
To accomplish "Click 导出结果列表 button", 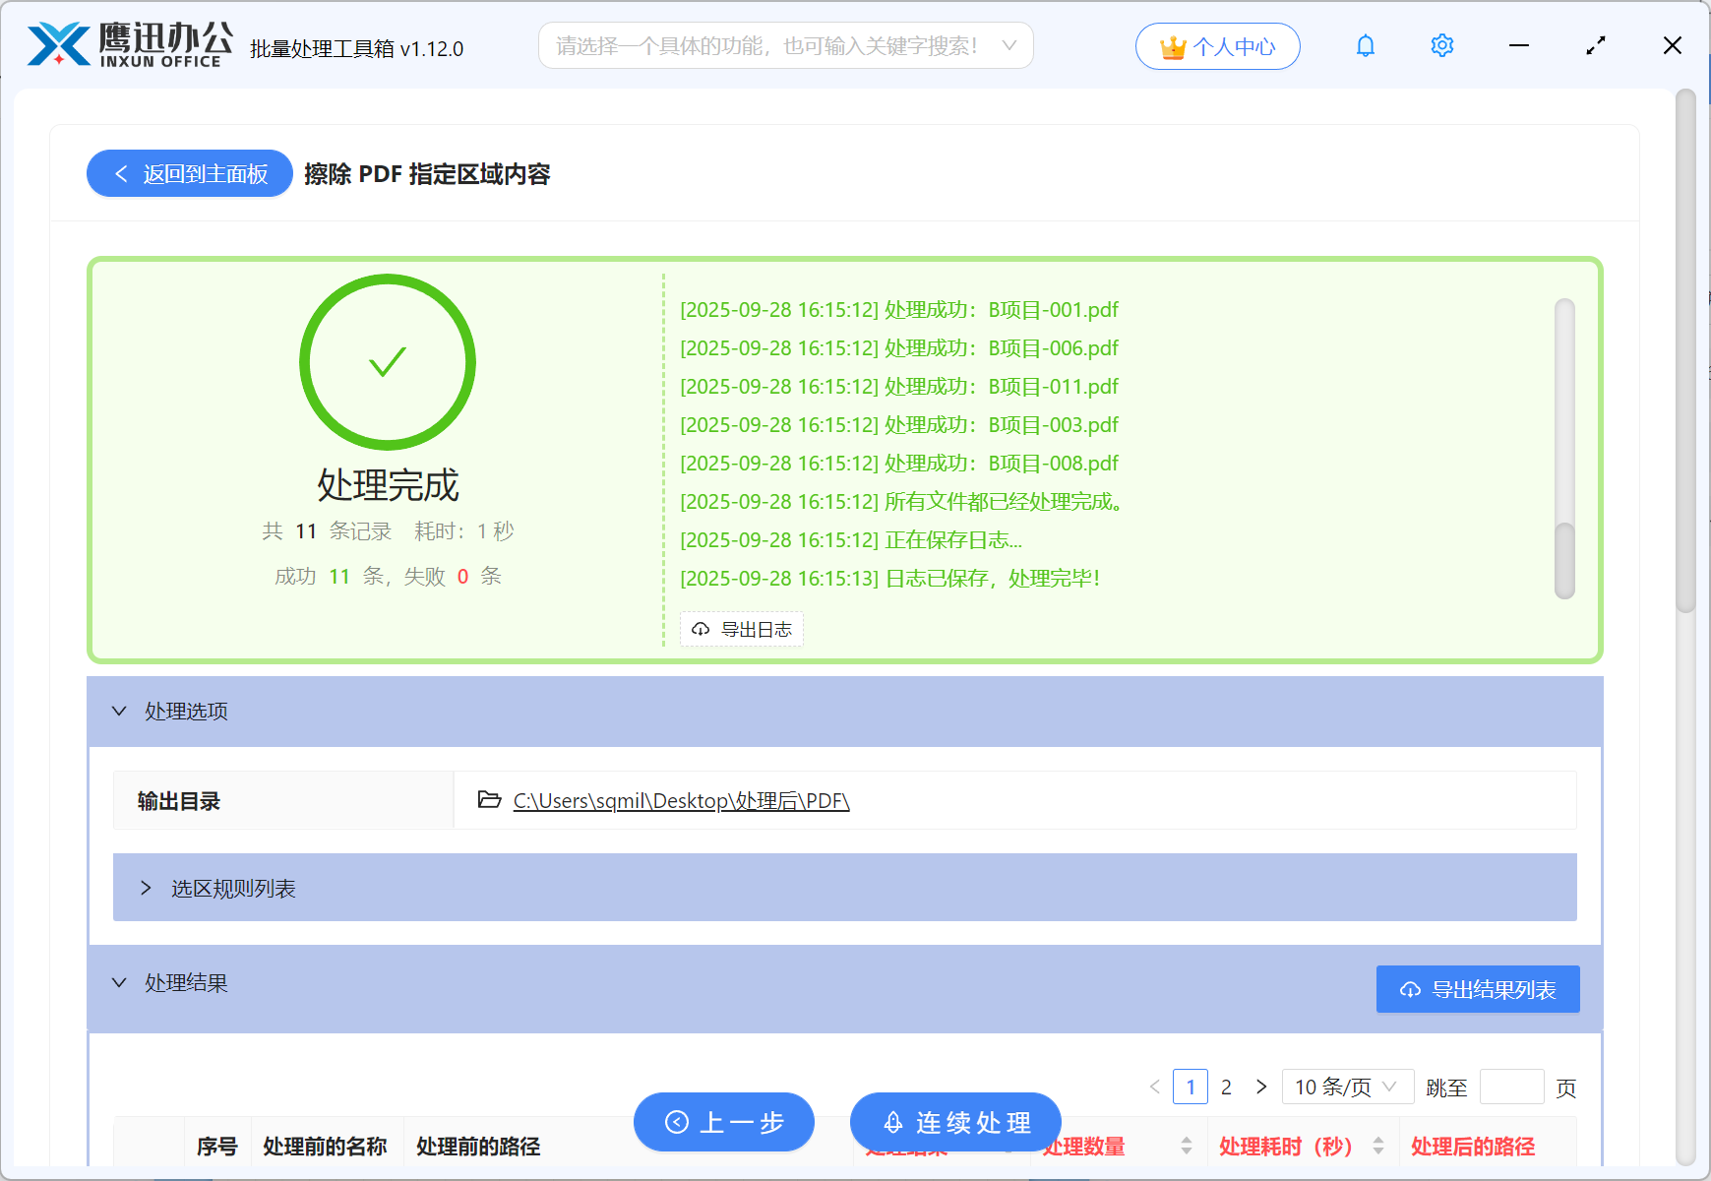I will (1478, 989).
